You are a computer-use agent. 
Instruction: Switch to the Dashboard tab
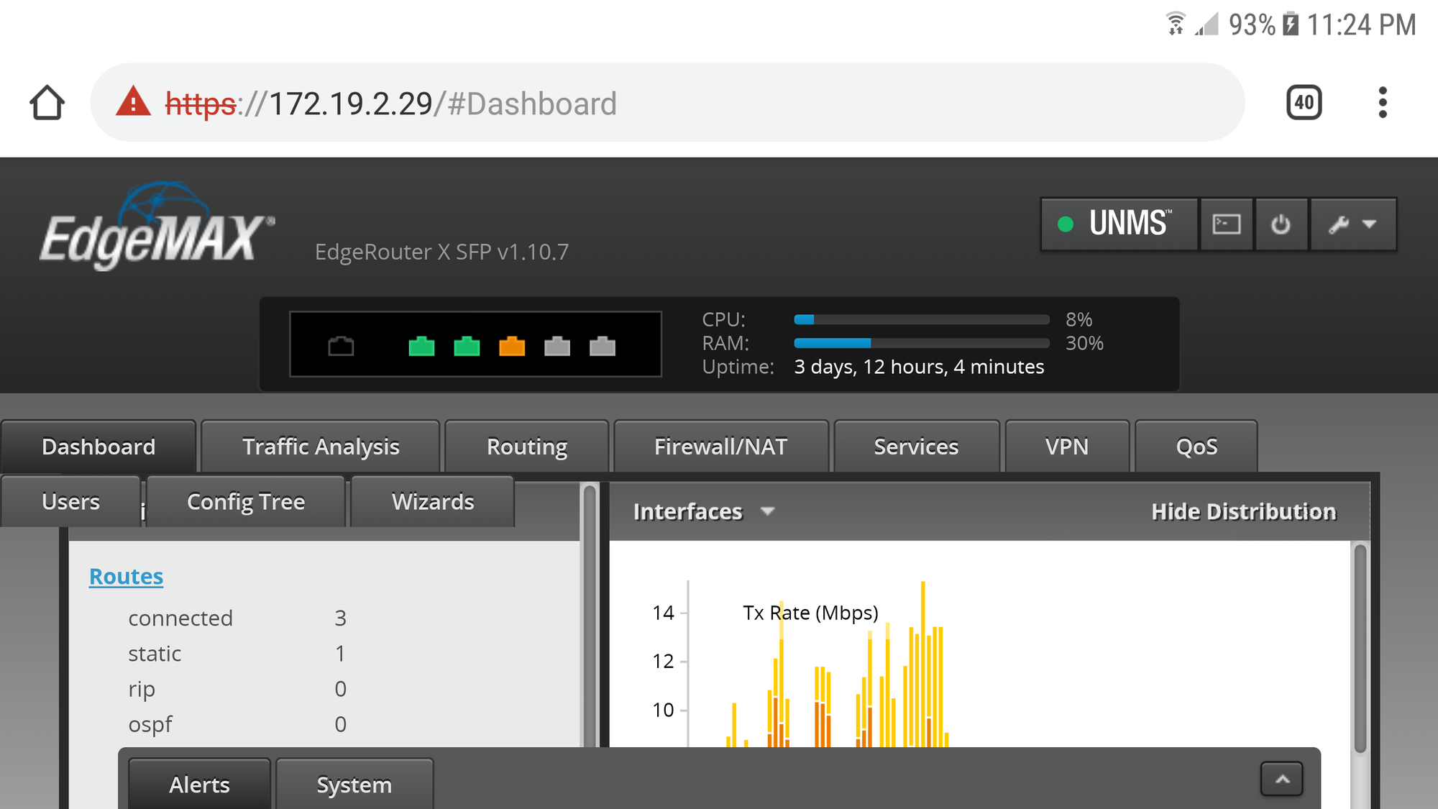click(99, 447)
